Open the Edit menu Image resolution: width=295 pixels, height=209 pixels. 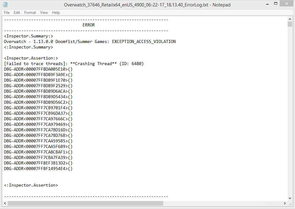point(17,13)
